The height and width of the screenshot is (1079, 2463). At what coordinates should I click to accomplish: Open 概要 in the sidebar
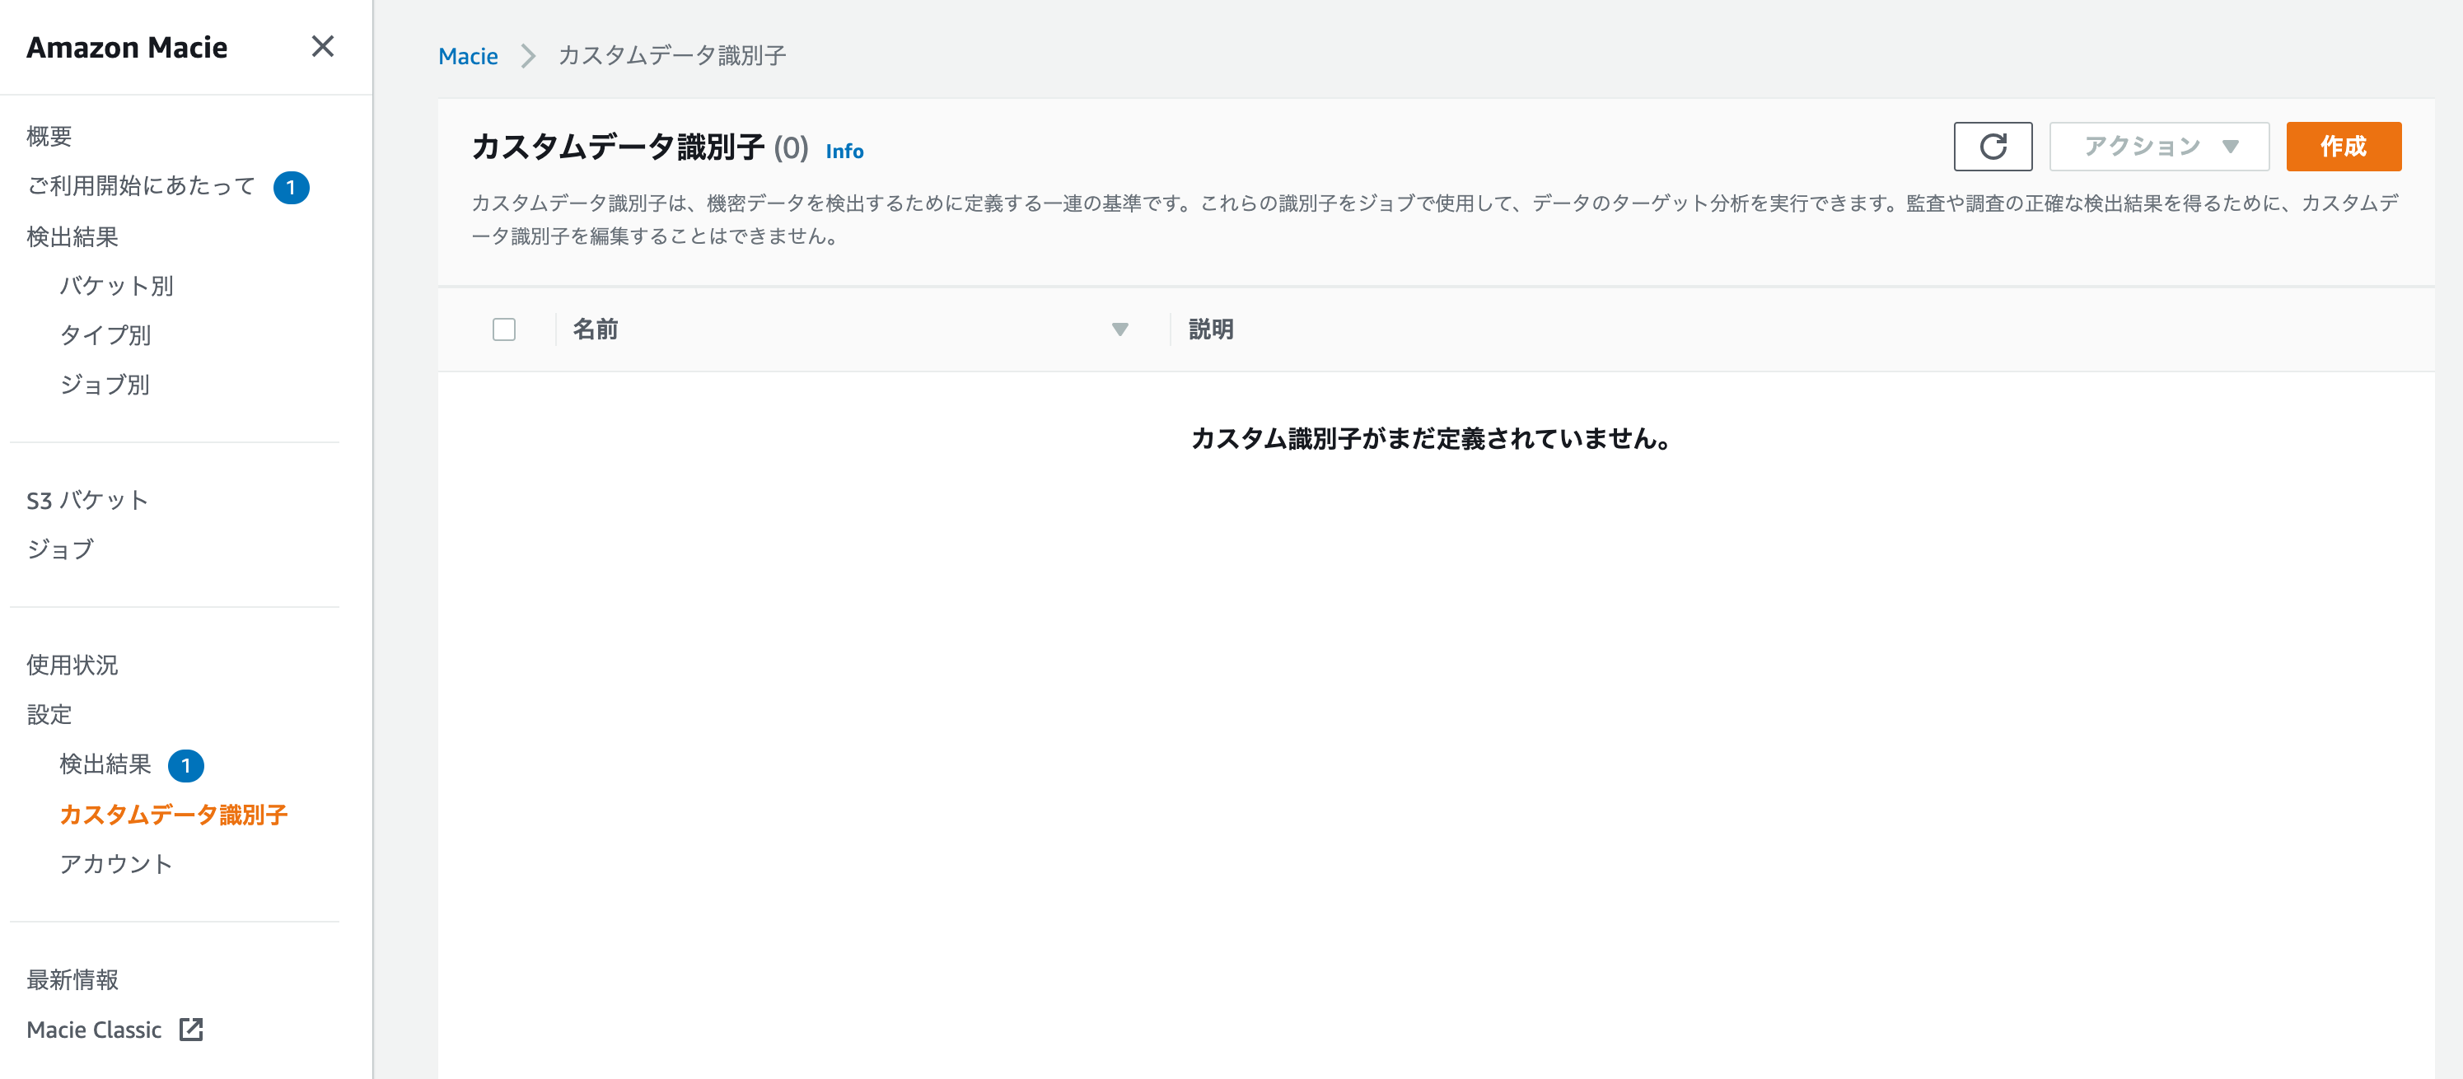(49, 136)
